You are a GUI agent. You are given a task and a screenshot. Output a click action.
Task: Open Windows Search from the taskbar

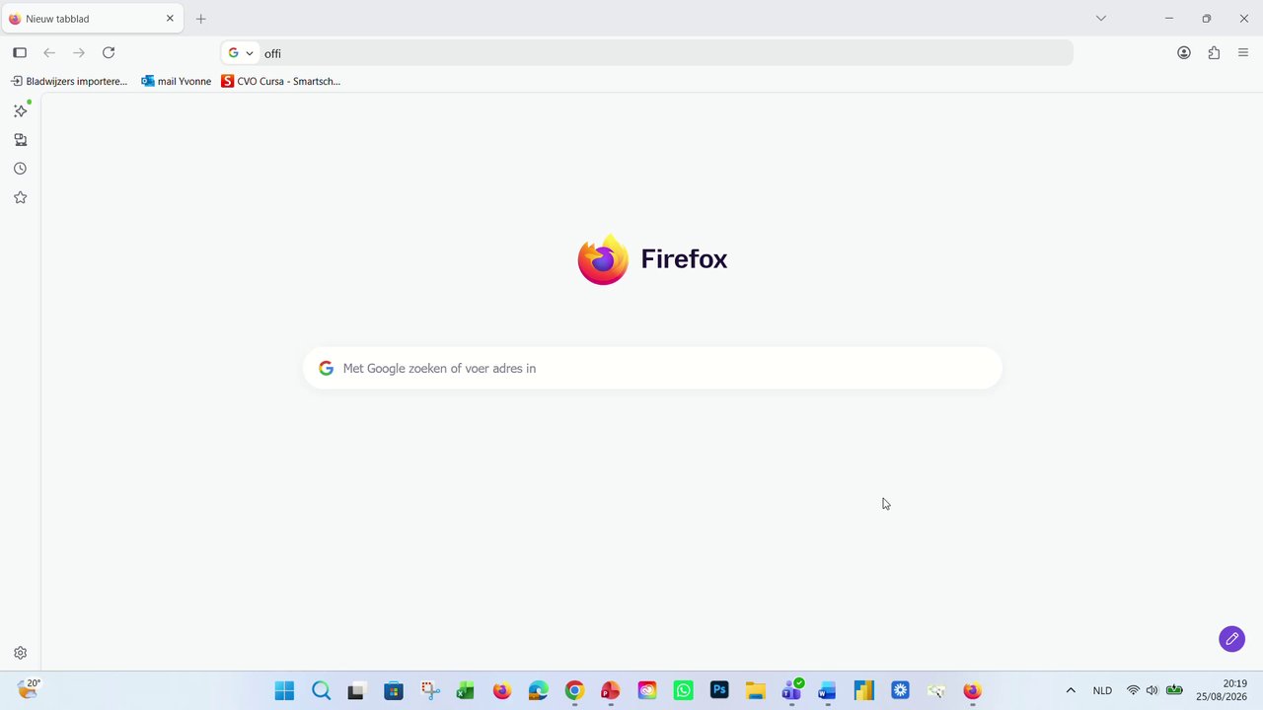click(321, 690)
